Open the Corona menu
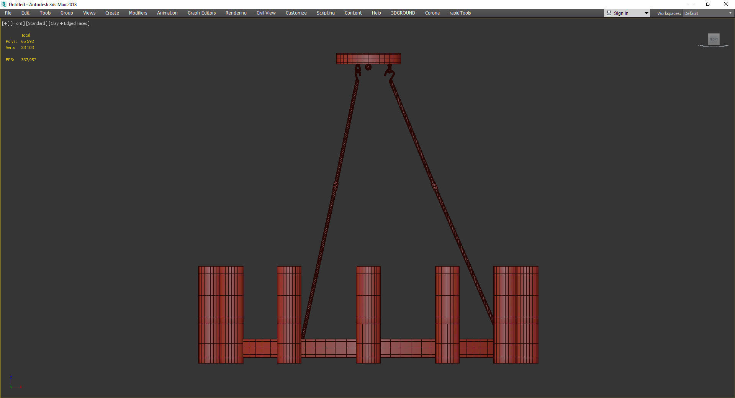735x398 pixels. [x=432, y=13]
